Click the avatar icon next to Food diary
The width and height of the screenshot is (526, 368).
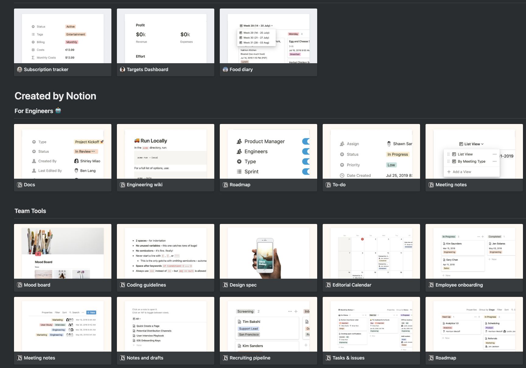tap(226, 70)
